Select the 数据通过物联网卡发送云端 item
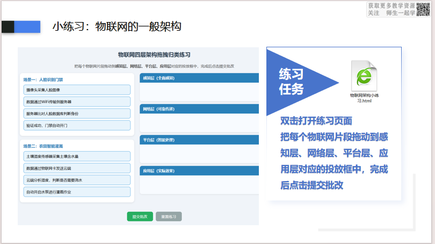 [77, 168]
